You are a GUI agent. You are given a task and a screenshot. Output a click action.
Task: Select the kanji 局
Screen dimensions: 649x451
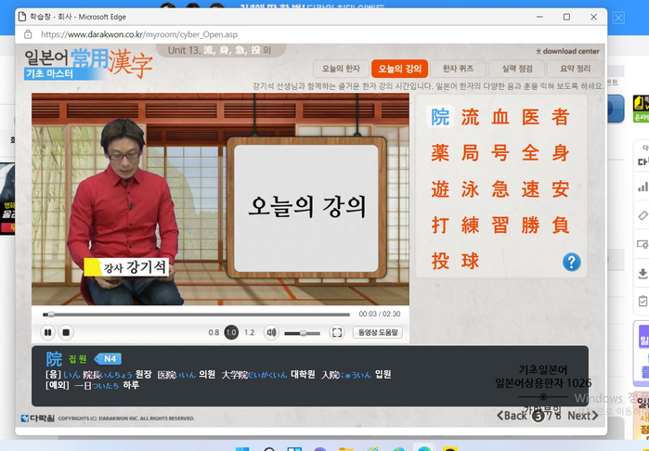coord(470,153)
